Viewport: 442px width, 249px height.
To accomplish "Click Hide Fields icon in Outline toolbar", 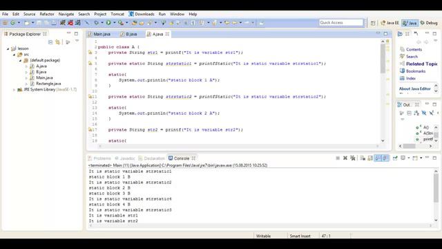I will (423, 113).
